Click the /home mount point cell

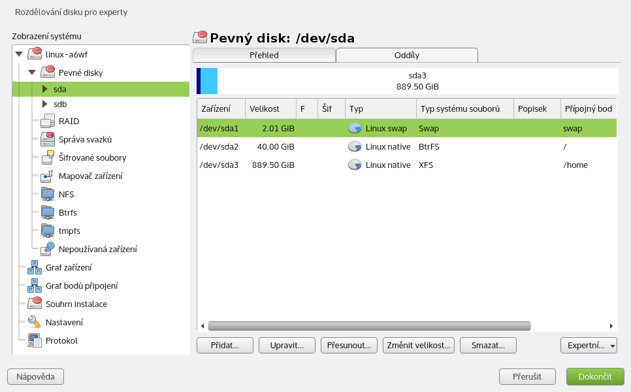(575, 165)
